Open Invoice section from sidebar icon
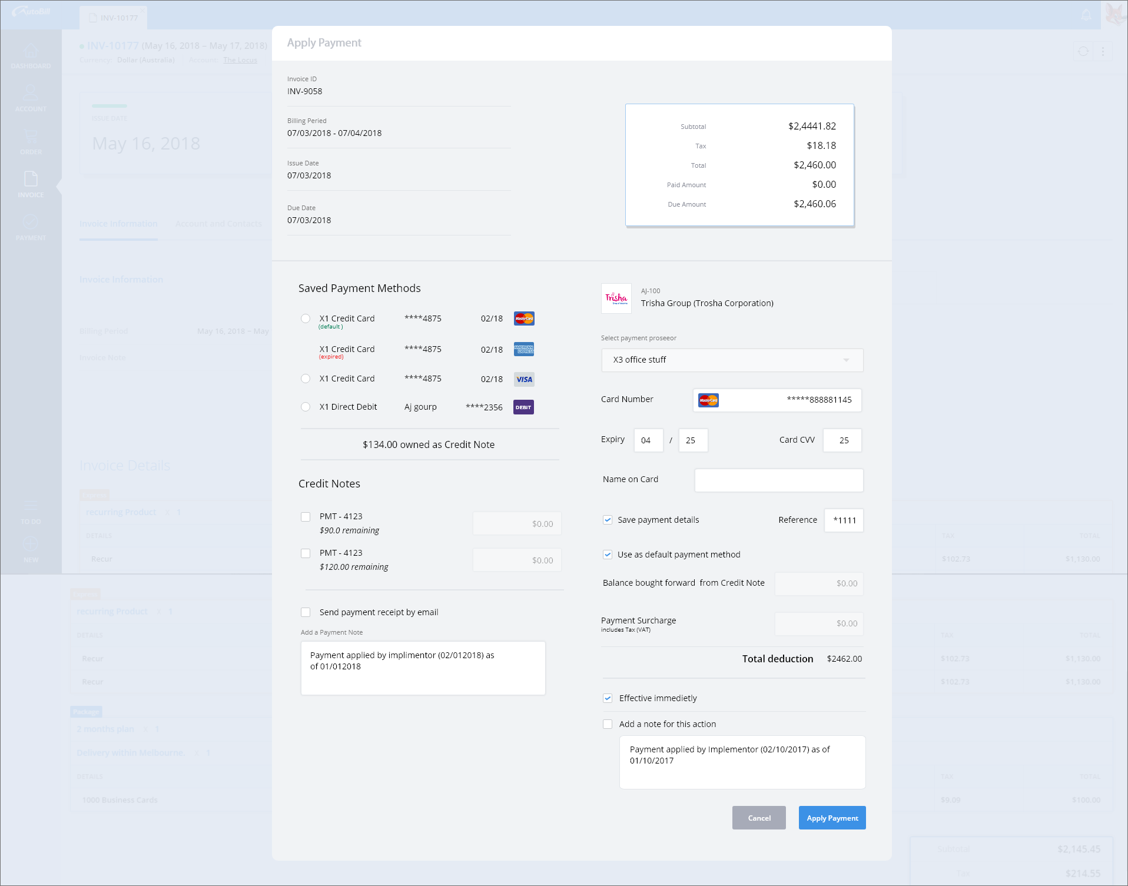The height and width of the screenshot is (886, 1128). pyautogui.click(x=31, y=180)
